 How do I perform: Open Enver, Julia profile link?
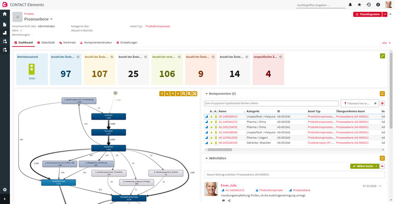click(x=229, y=185)
